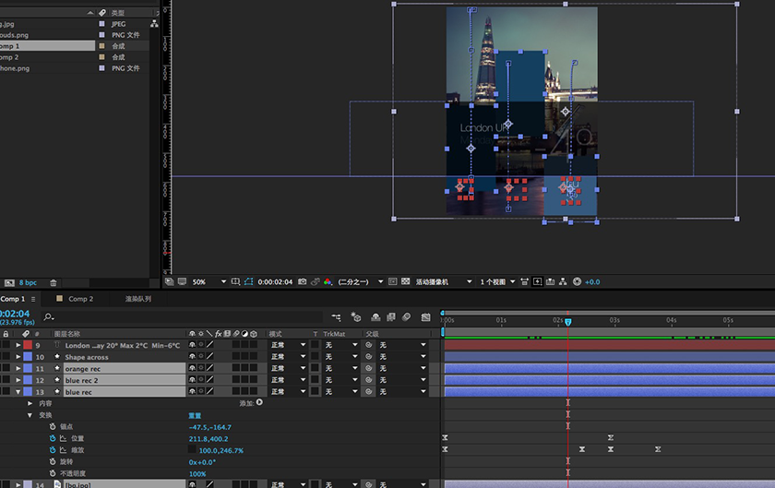775x488 pixels.
Task: Click the 添加 arrow button
Action: 259,403
